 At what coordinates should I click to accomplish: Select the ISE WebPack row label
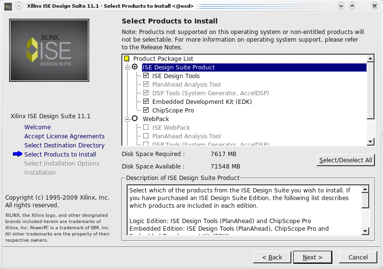click(x=171, y=127)
